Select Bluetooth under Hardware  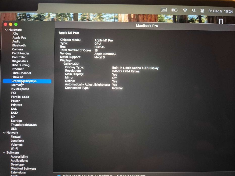tap(19, 45)
